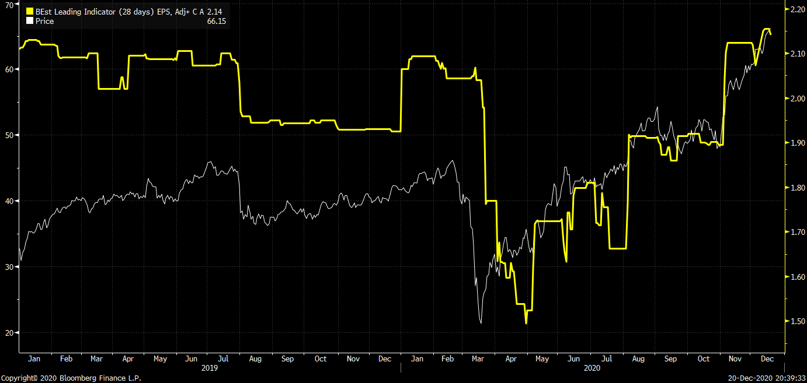Click the 66.15 price value in legend
Screen dimensions: 807x383
[x=217, y=21]
